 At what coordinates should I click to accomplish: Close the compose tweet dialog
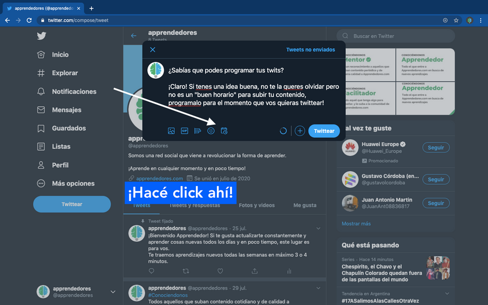click(x=153, y=49)
